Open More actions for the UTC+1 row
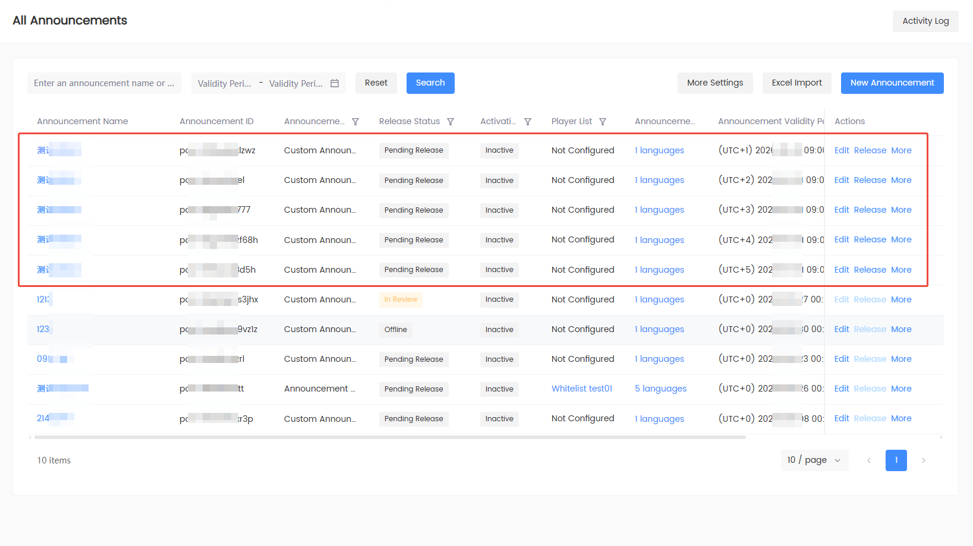973x546 pixels. pos(901,150)
